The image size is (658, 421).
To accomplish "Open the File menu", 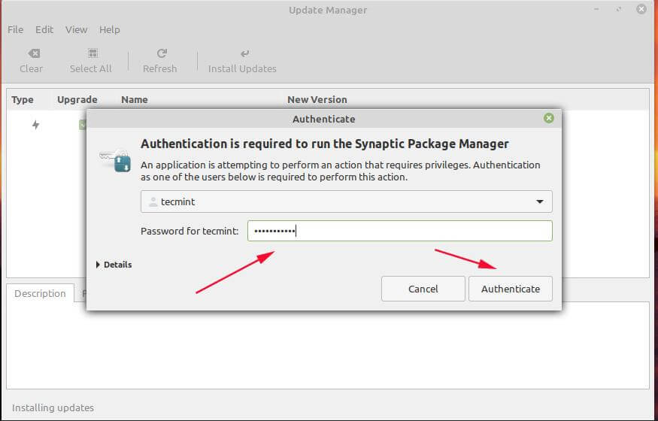I will click(16, 30).
